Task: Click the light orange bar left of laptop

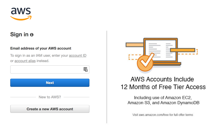Action: coord(135,45)
